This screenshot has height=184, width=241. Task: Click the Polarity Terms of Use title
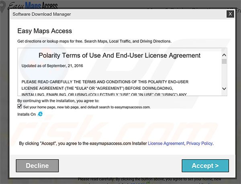(119, 55)
